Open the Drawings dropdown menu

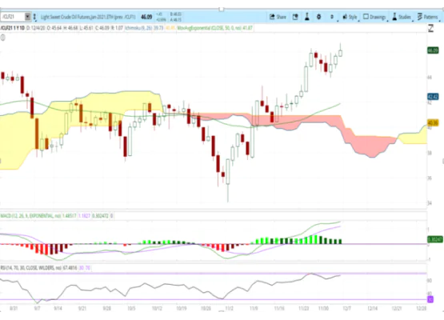click(x=374, y=17)
